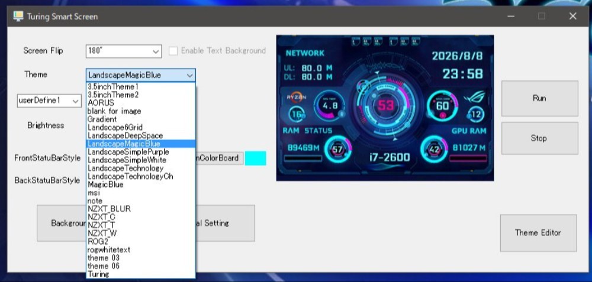
Task: Click the cyan color swatch
Action: point(256,158)
